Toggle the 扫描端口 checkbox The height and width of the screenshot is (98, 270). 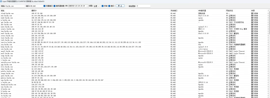click(44, 6)
